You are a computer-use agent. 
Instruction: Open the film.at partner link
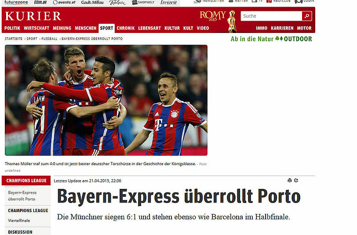coord(40,2)
